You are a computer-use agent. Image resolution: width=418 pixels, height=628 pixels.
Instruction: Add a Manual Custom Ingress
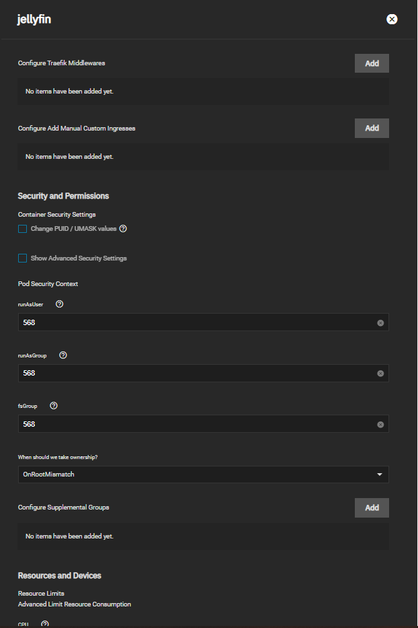click(x=372, y=128)
